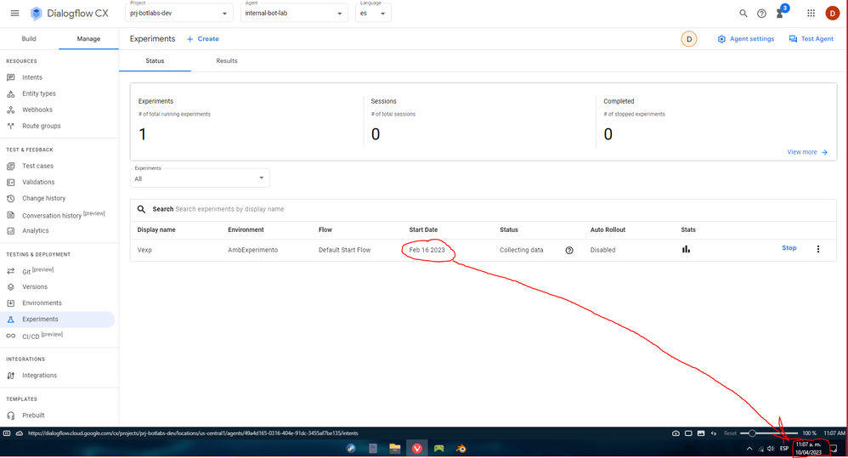Open the Language selector dropdown
Image resolution: width=848 pixels, height=458 pixels.
coord(373,13)
